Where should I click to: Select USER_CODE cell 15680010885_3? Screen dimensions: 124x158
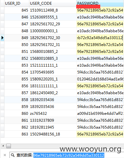(53, 59)
